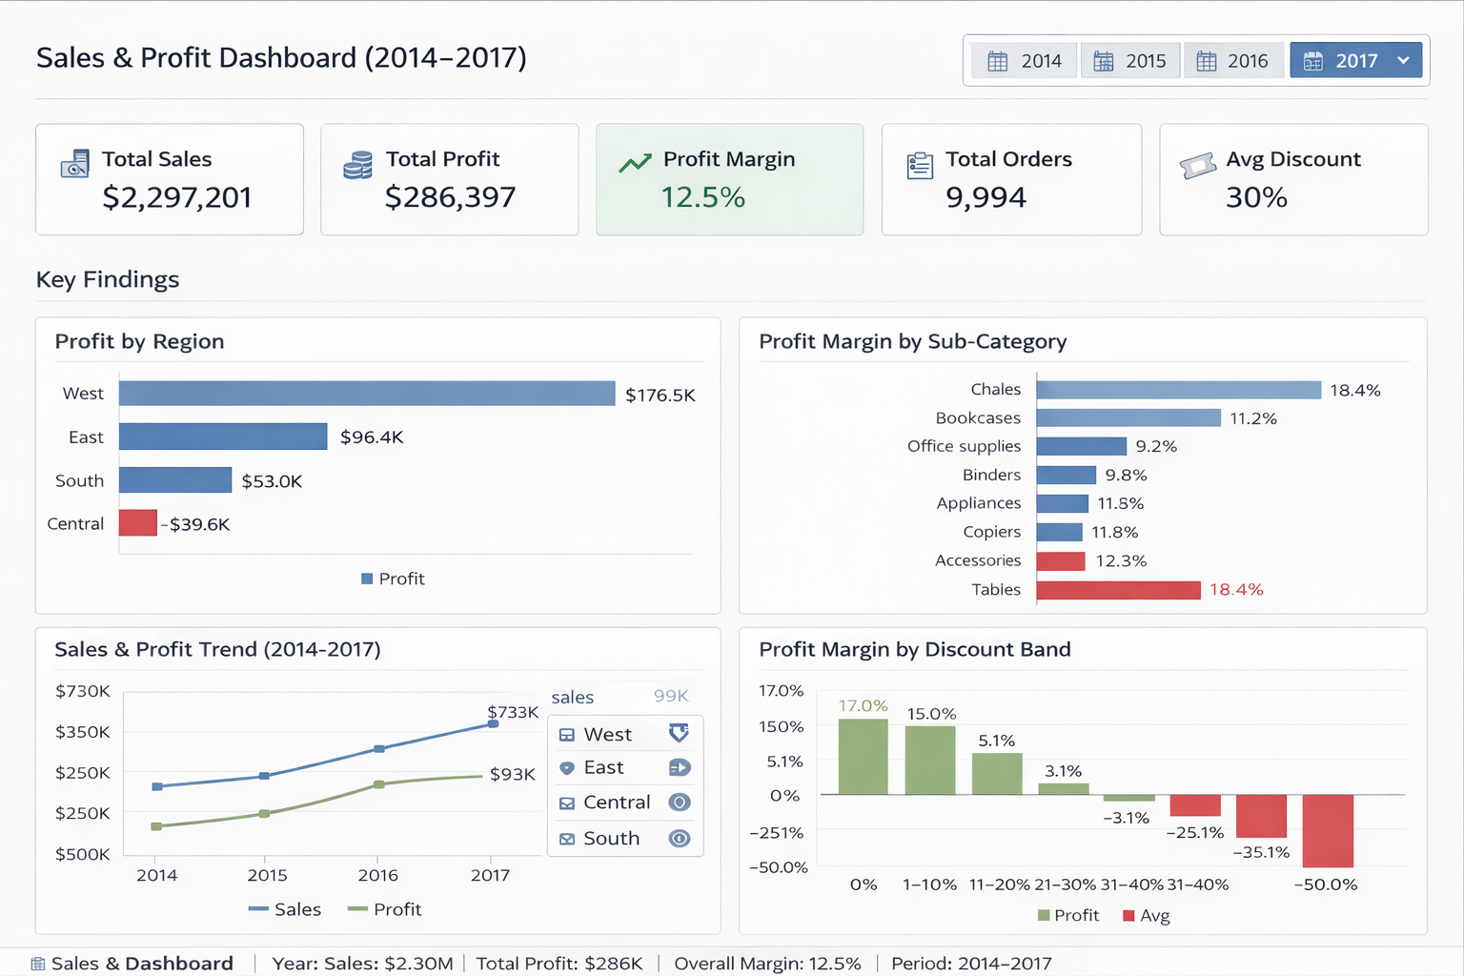Click the 30% Avg Discount value
The height and width of the screenshot is (976, 1464).
click(x=1256, y=198)
